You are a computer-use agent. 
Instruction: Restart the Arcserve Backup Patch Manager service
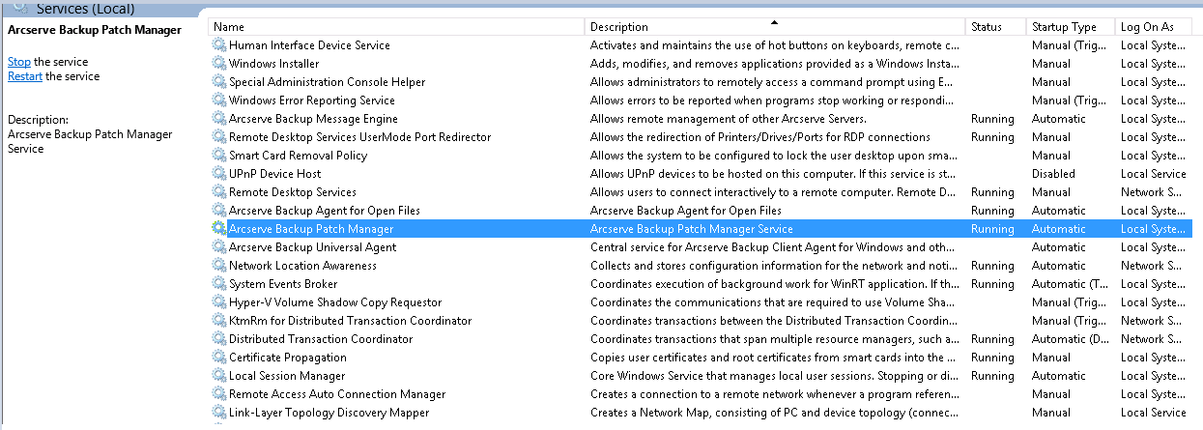[25, 76]
